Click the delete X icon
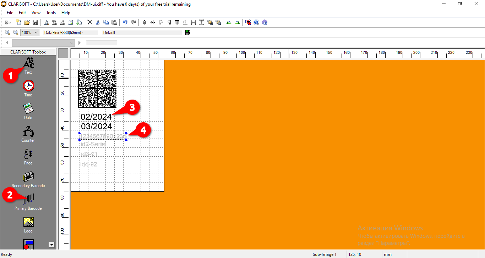The height and width of the screenshot is (258, 485). click(x=89, y=22)
